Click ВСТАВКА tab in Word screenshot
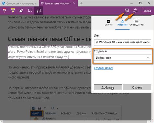Viewport: 154px width, 123px height. [x=66, y=113]
